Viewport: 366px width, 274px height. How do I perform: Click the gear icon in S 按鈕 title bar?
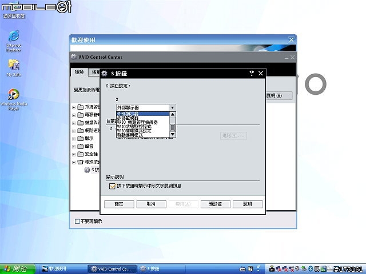(x=104, y=74)
